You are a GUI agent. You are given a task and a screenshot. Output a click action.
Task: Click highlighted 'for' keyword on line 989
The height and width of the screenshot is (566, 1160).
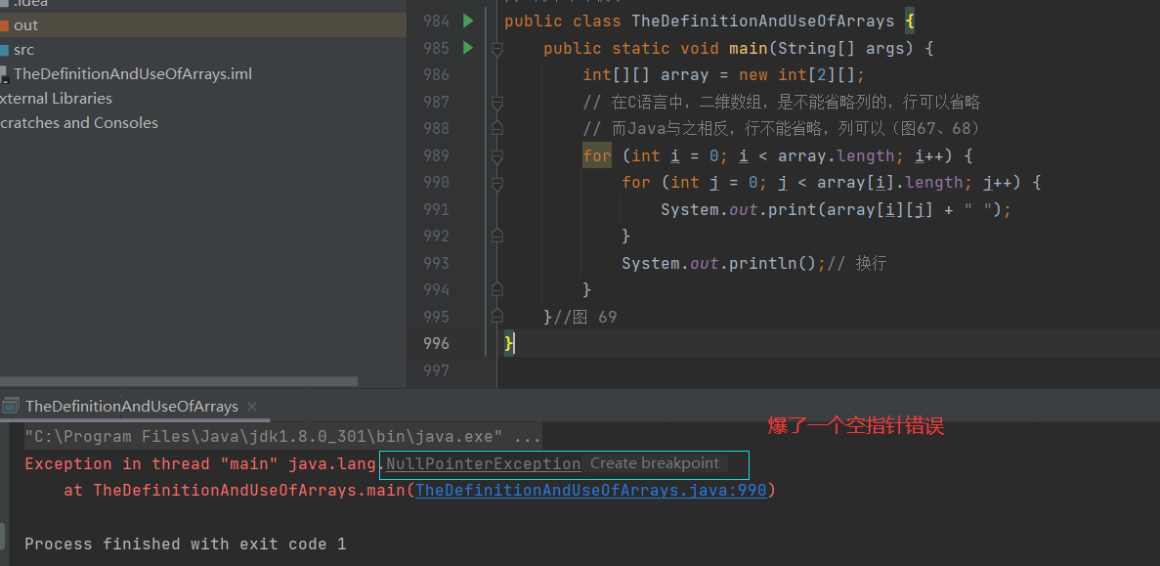tap(597, 155)
